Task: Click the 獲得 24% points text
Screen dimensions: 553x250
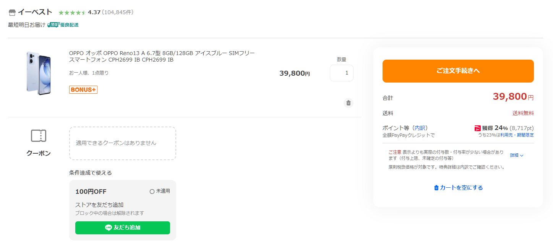Action: click(495, 128)
